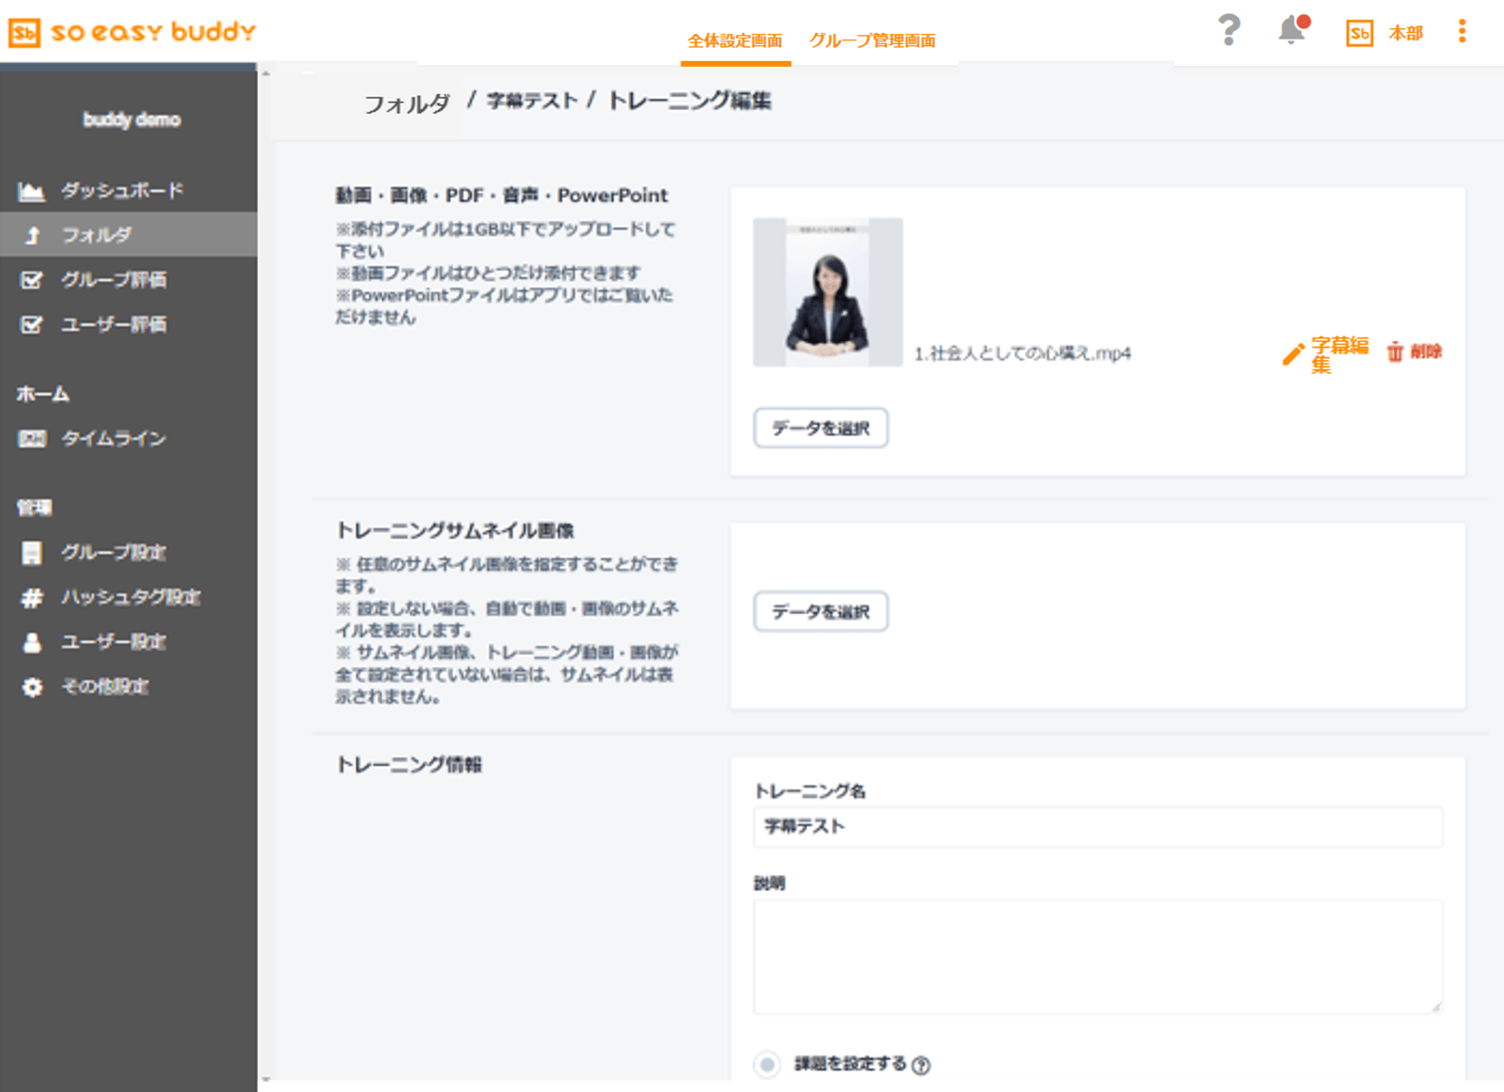Open グループ評価 in the sidebar
Screen dimensions: 1504x1092
pyautogui.click(x=114, y=280)
